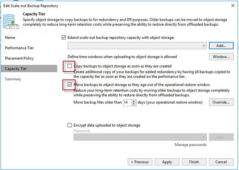
Task: Increase the days value with up arrow
Action: 134,101
